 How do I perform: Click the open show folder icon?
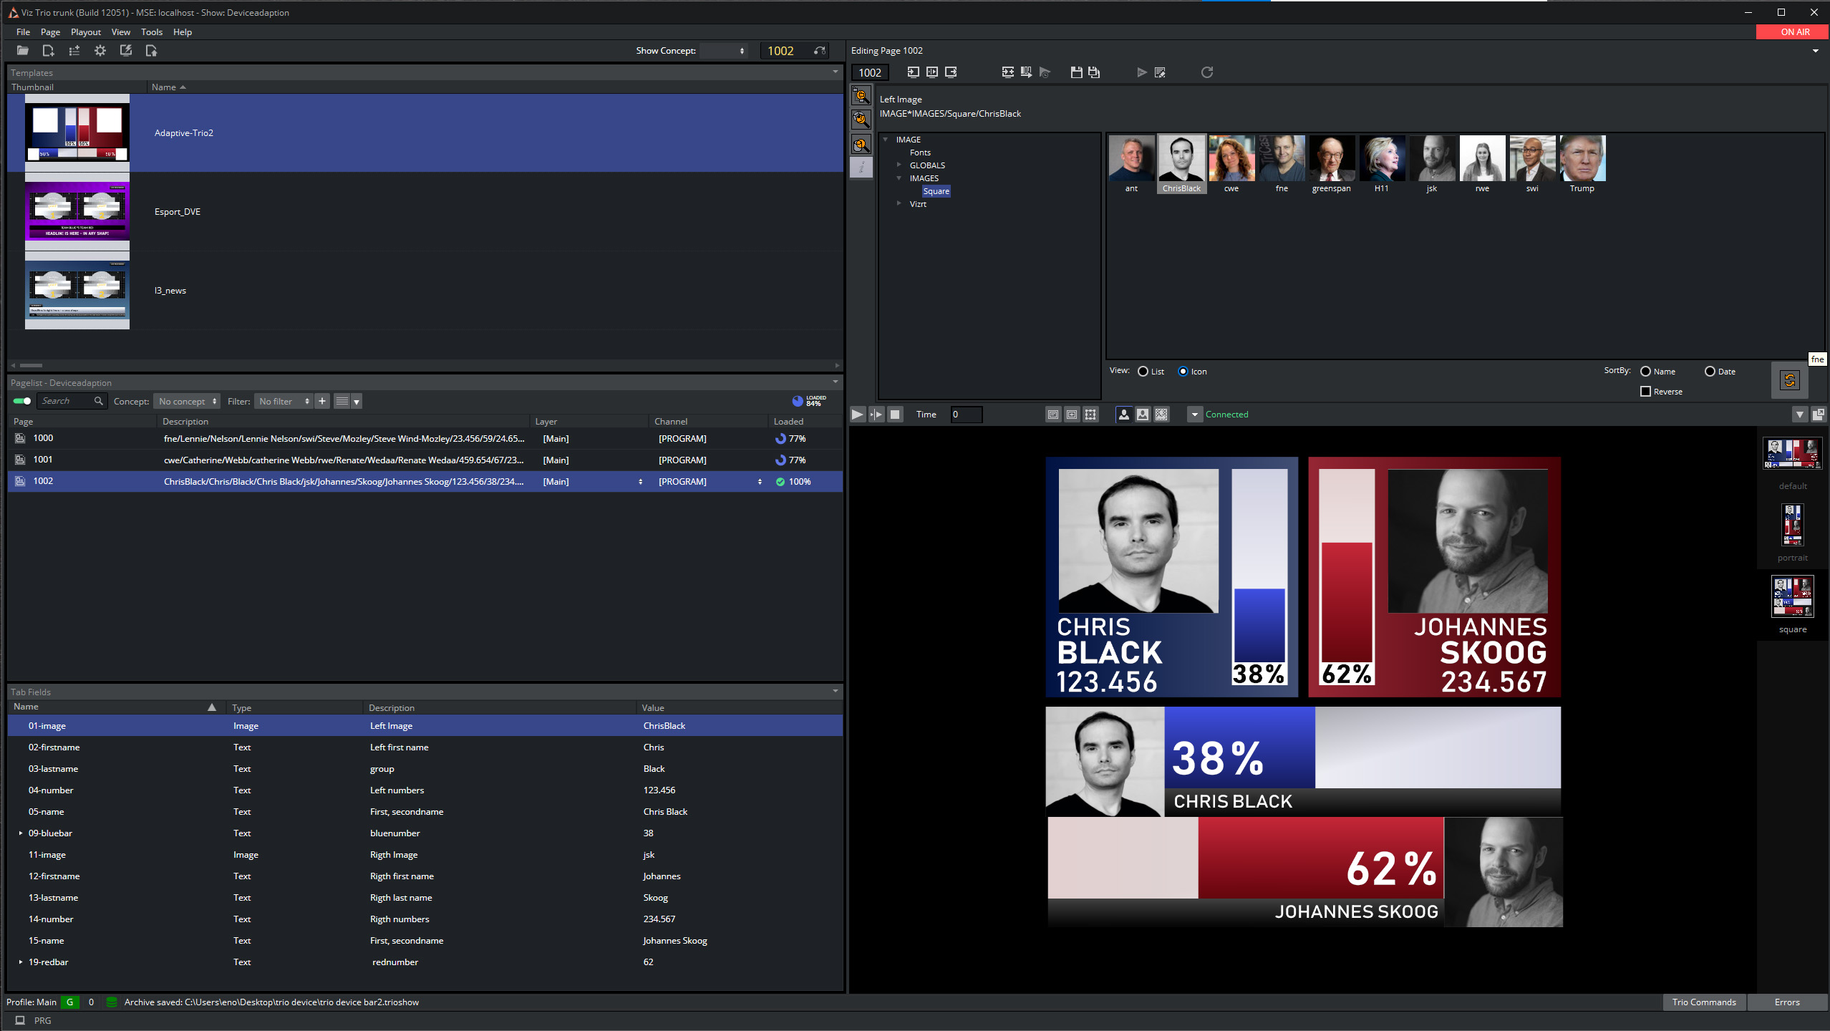[x=23, y=51]
